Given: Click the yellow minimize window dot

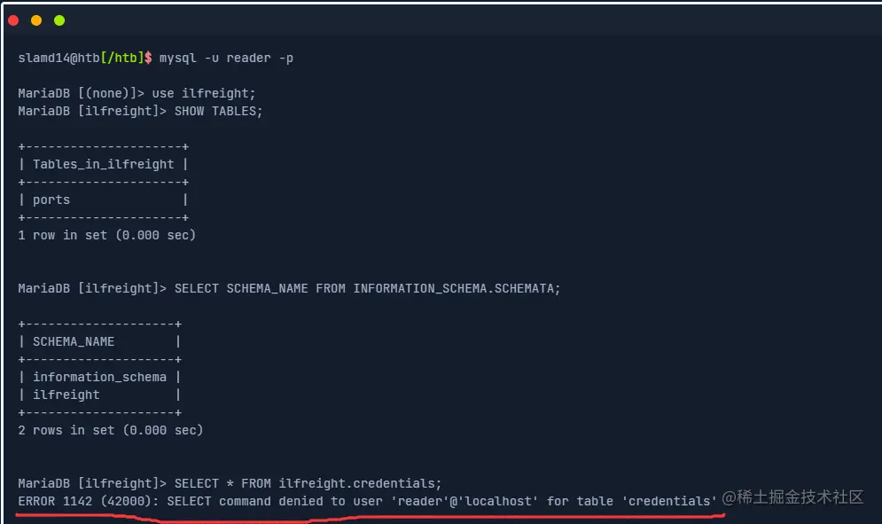Looking at the screenshot, I should click(x=36, y=20).
